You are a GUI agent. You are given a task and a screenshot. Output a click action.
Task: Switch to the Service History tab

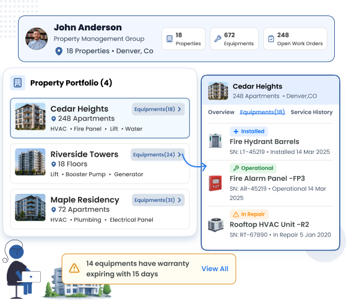pyautogui.click(x=311, y=112)
